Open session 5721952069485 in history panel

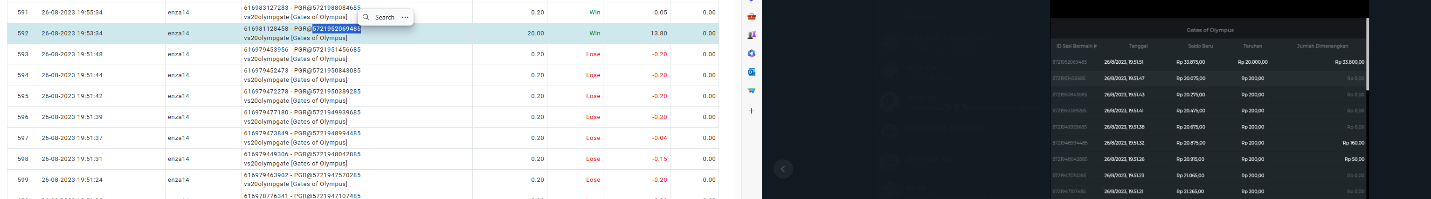(1069, 62)
